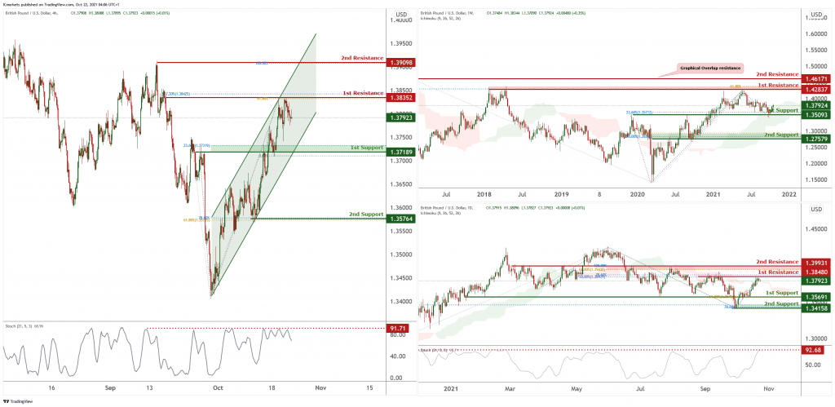This screenshot has height=407, width=835.
Task: Open the USD currency selector on daily chart
Action: [x=816, y=210]
